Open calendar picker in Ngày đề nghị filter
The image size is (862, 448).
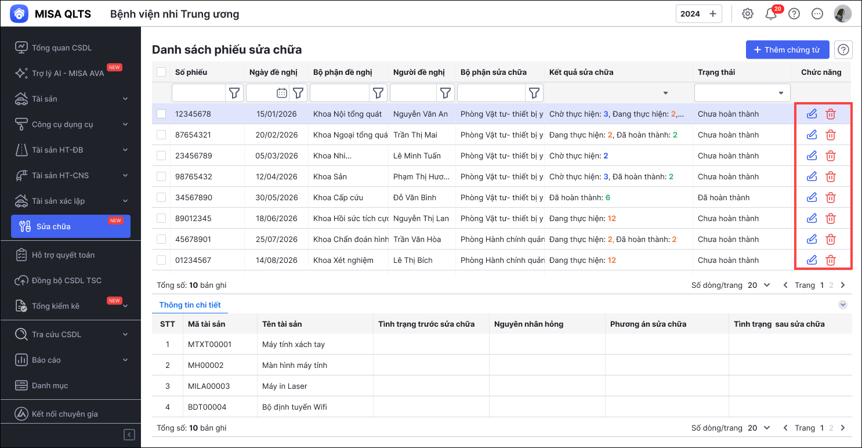tap(281, 93)
